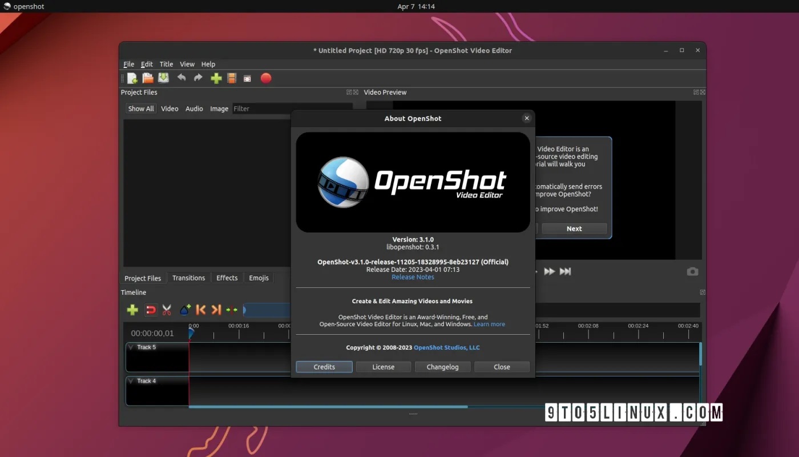799x457 pixels.
Task: Open the Release Notes link
Action: tap(413, 277)
